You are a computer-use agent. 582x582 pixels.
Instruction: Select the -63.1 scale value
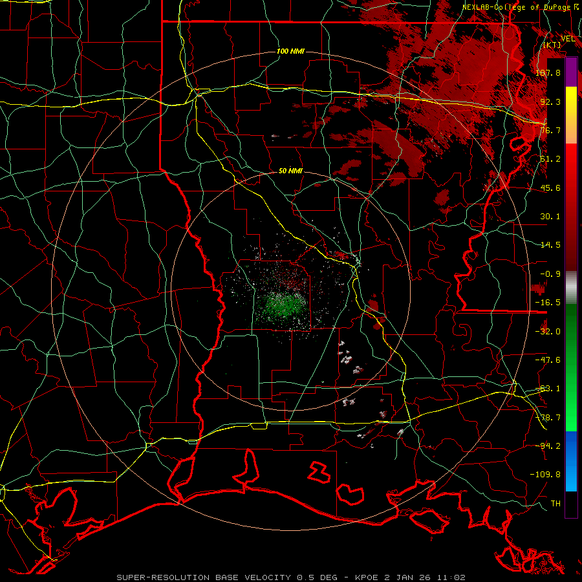(548, 389)
